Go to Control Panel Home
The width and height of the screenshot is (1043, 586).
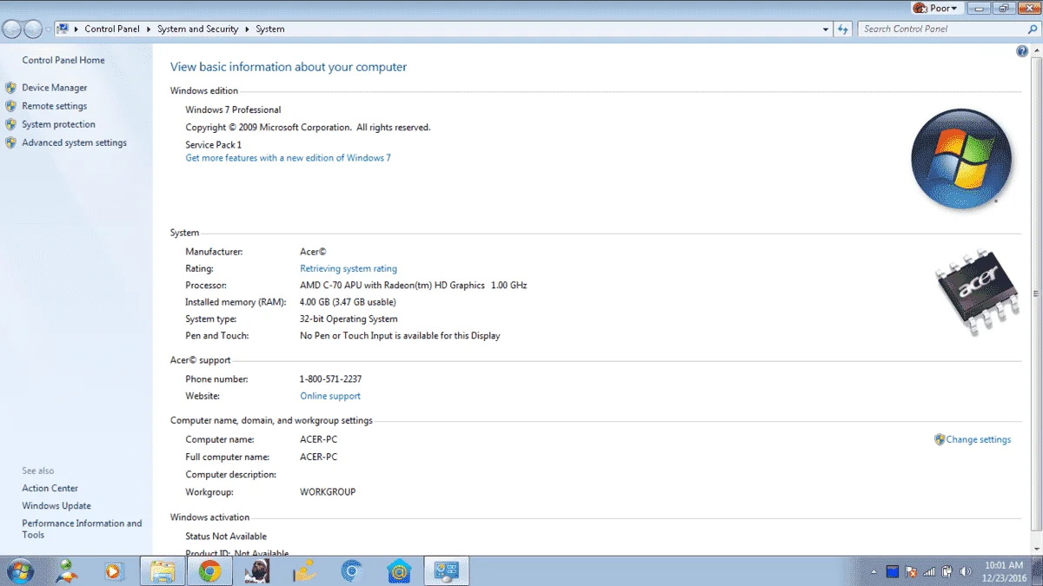coord(63,60)
